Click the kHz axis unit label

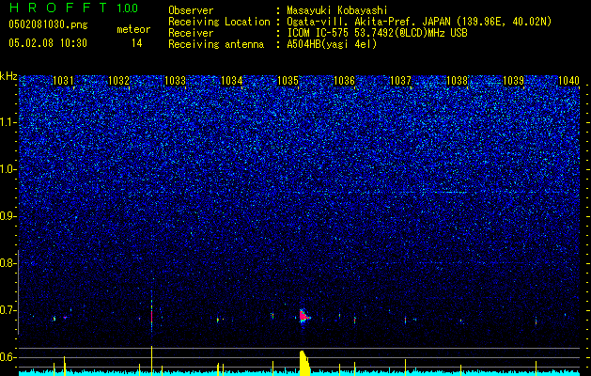8,76
